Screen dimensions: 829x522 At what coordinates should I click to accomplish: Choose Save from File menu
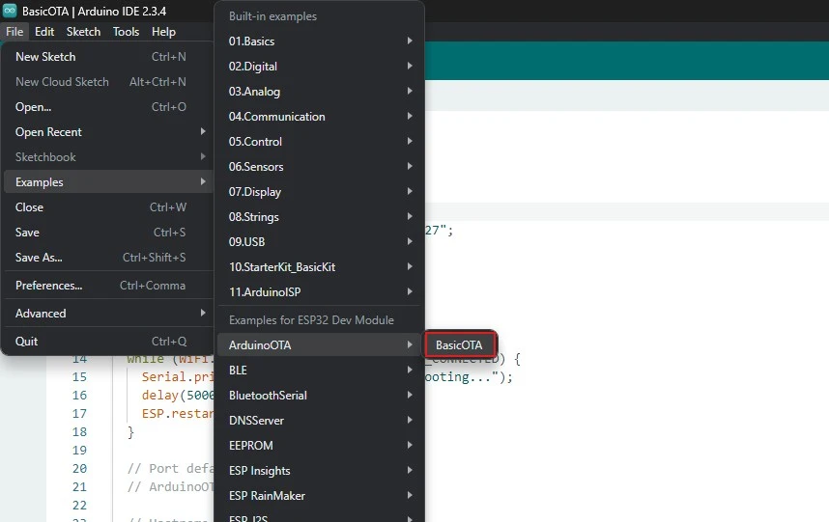click(108, 233)
